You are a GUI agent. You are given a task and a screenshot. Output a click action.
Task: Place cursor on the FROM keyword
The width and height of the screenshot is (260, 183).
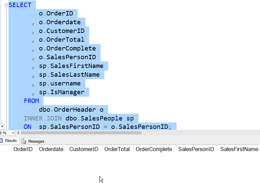click(x=31, y=101)
